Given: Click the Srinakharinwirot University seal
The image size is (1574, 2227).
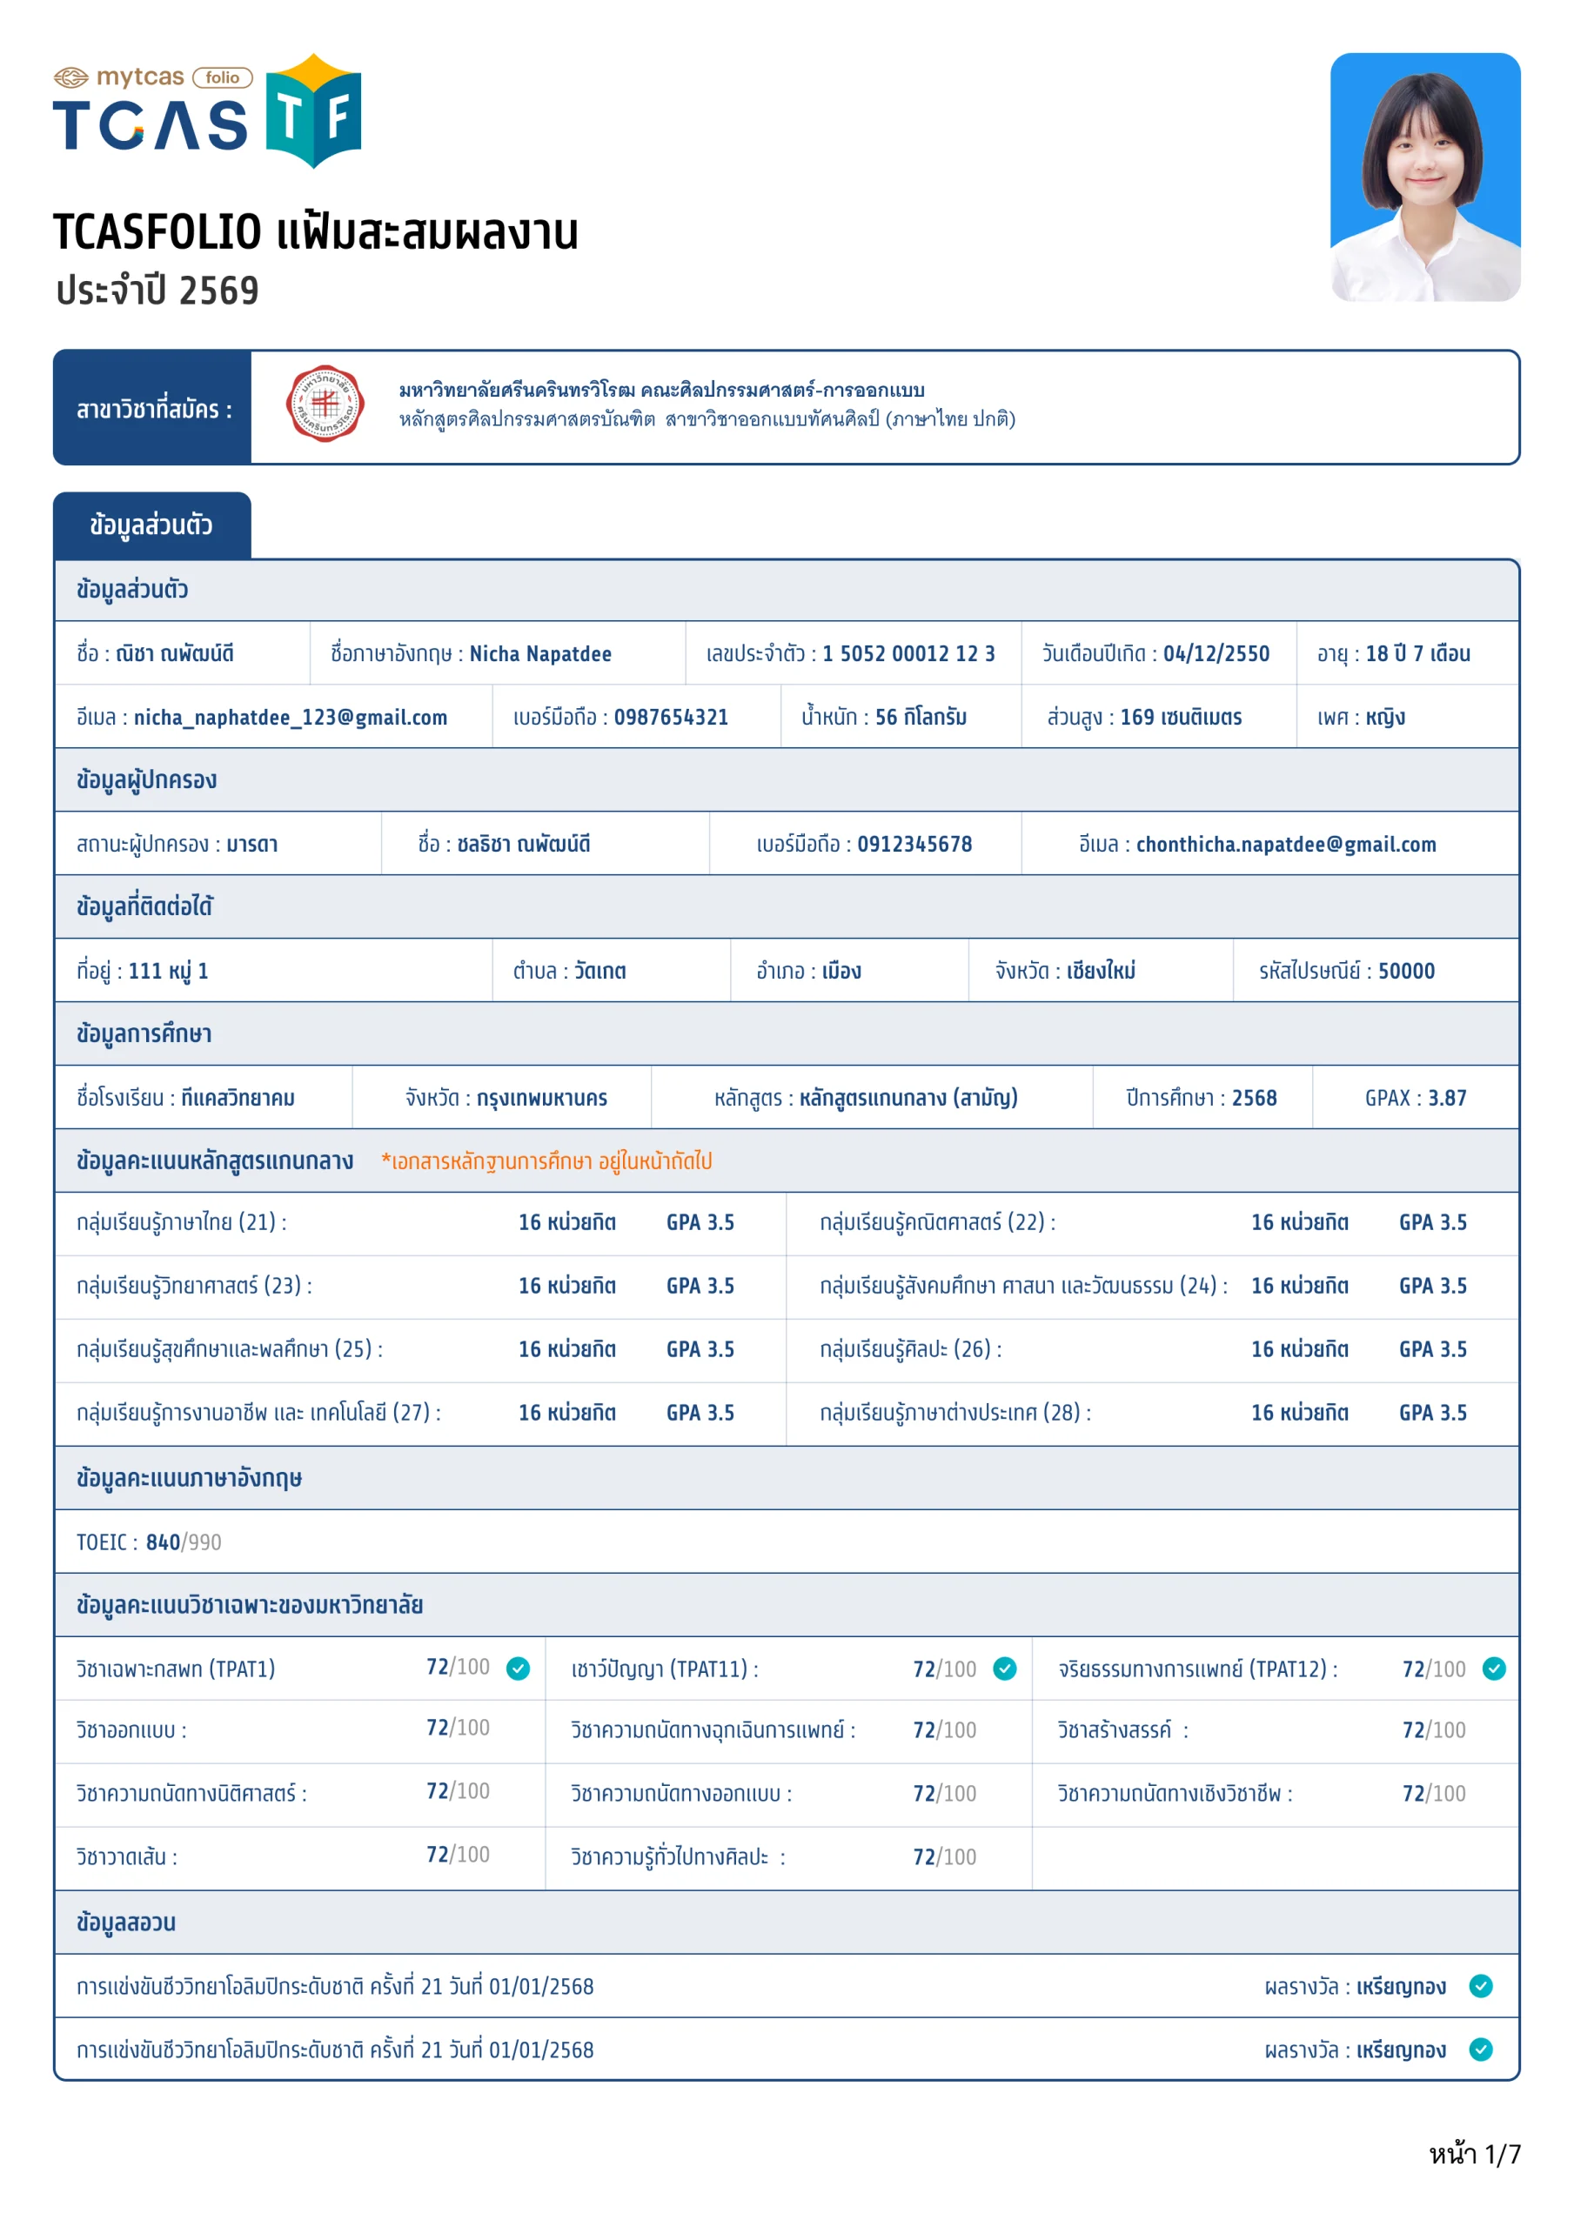Looking at the screenshot, I should coord(325,404).
